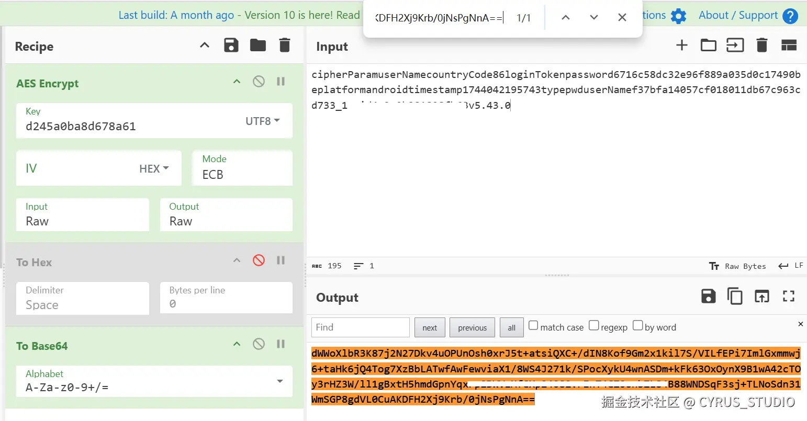
Task: Disable the AES Encrypt operation
Action: [259, 82]
